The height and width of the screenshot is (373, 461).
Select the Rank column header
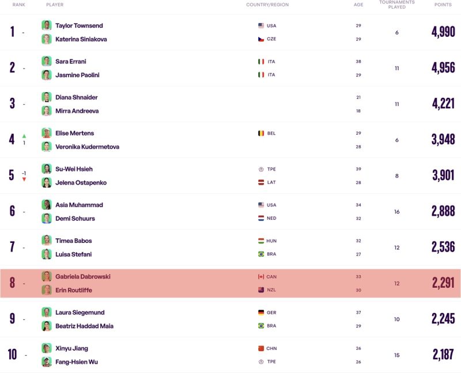(19, 5)
